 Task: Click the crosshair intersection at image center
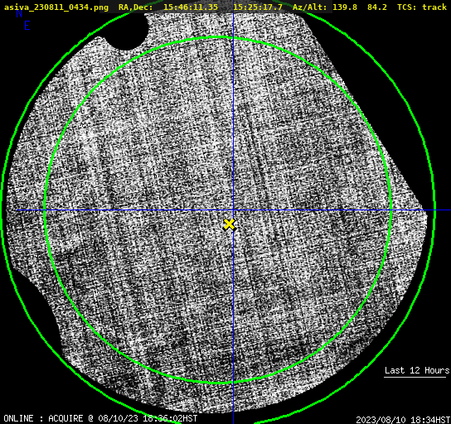(x=233, y=210)
